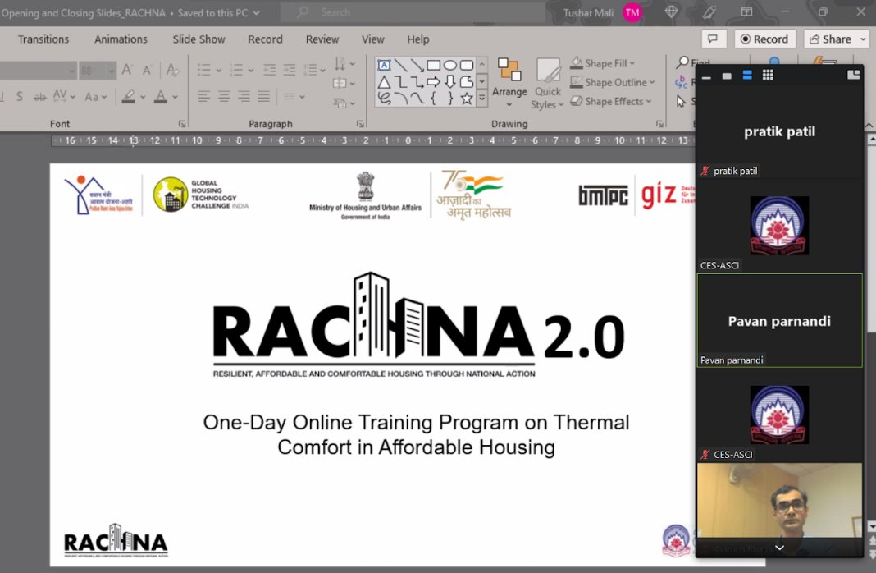Open the View tab
Screen dimensions: 876x573
[372, 39]
